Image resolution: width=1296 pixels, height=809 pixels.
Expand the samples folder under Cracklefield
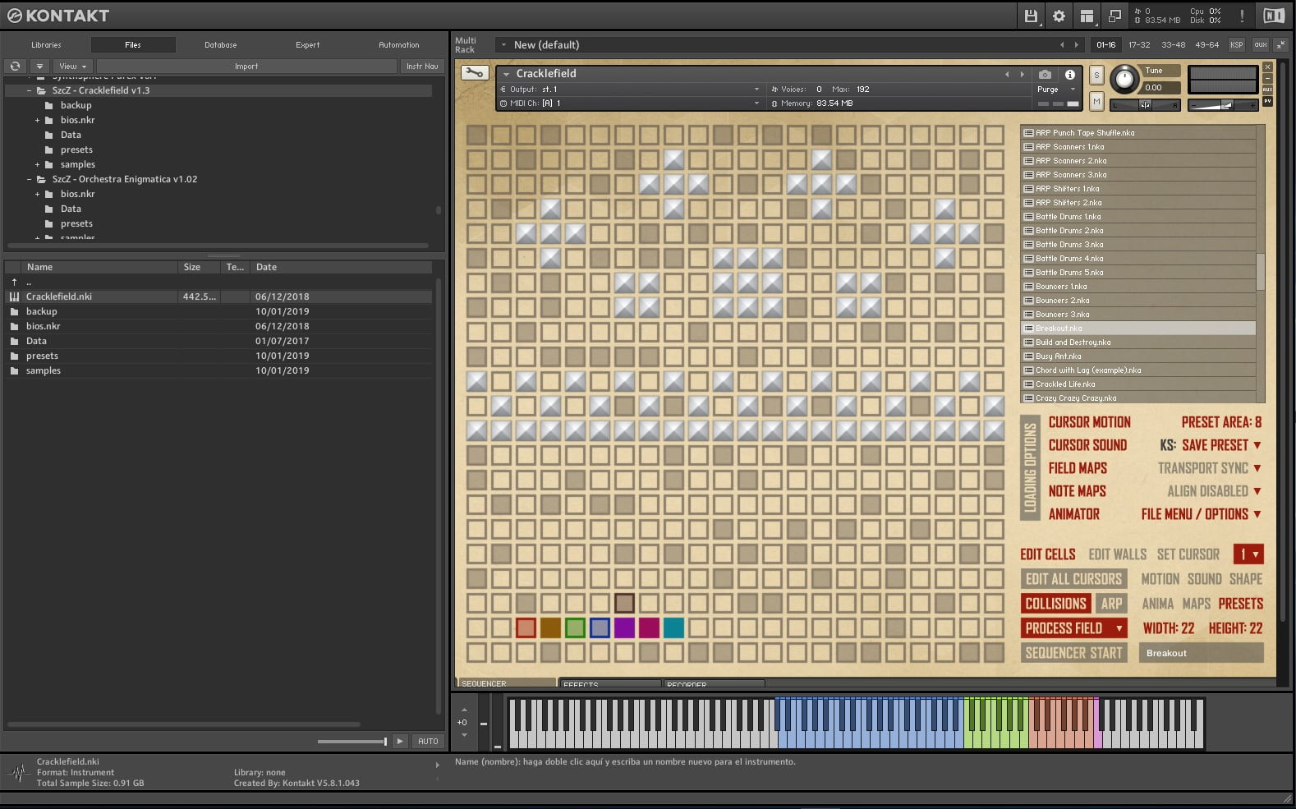pyautogui.click(x=37, y=164)
